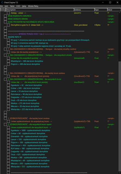Select the (szybkostrz1) address
121x174 pixels.
(79, 128)
